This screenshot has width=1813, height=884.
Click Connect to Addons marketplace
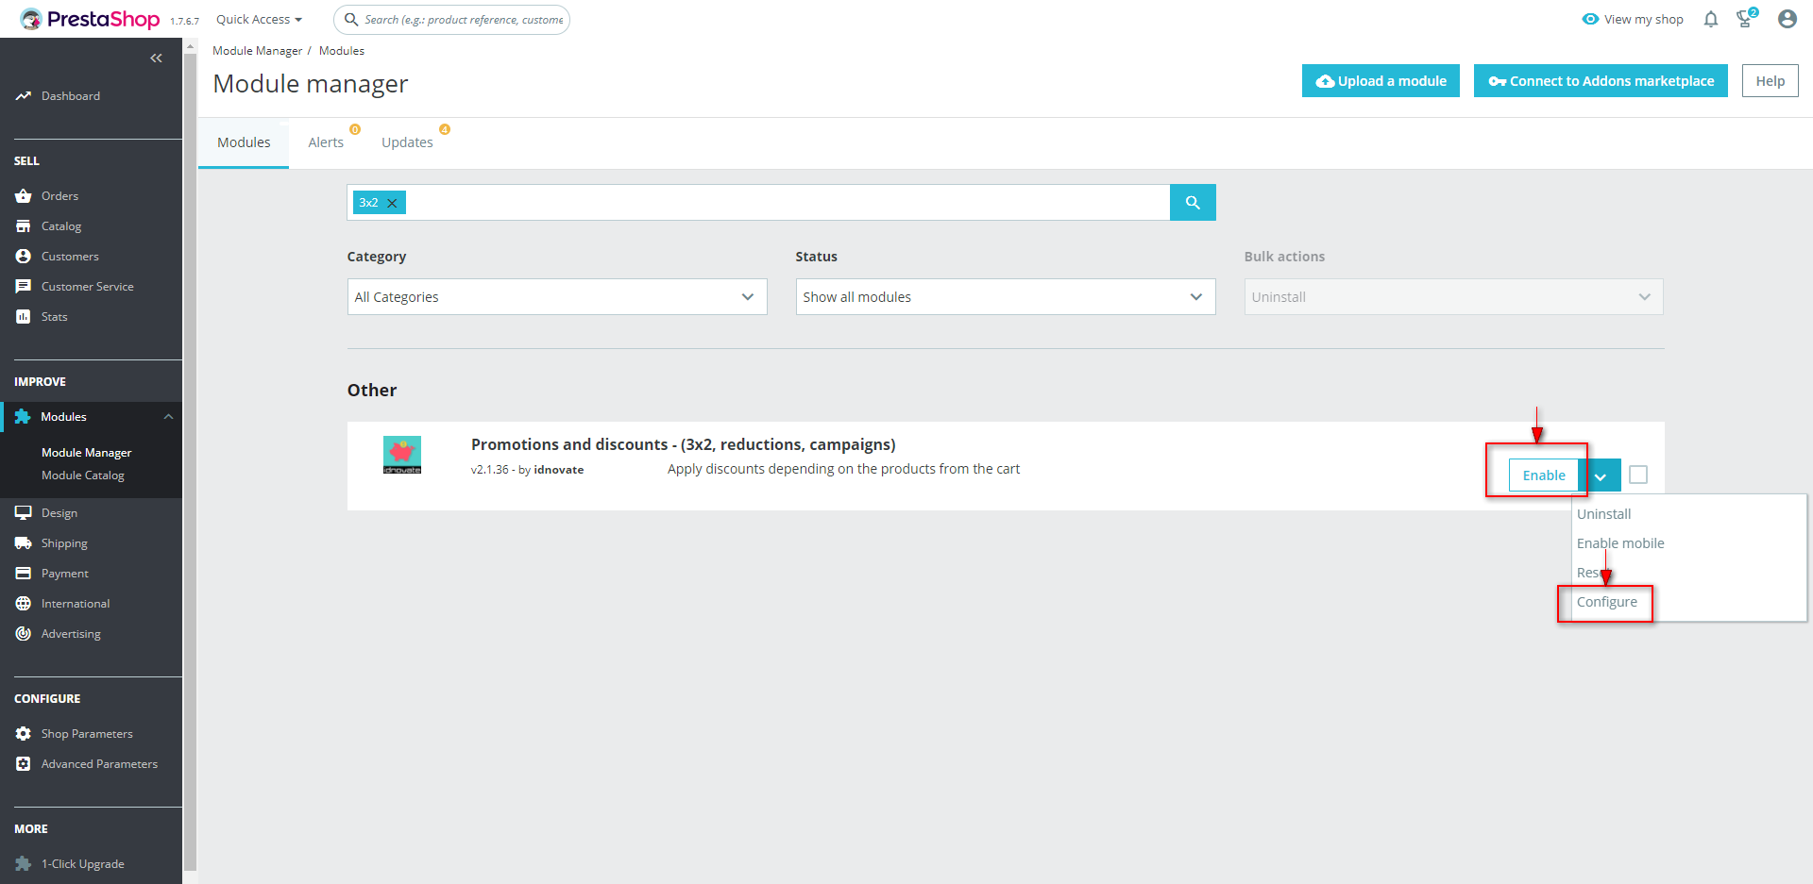[x=1601, y=81]
